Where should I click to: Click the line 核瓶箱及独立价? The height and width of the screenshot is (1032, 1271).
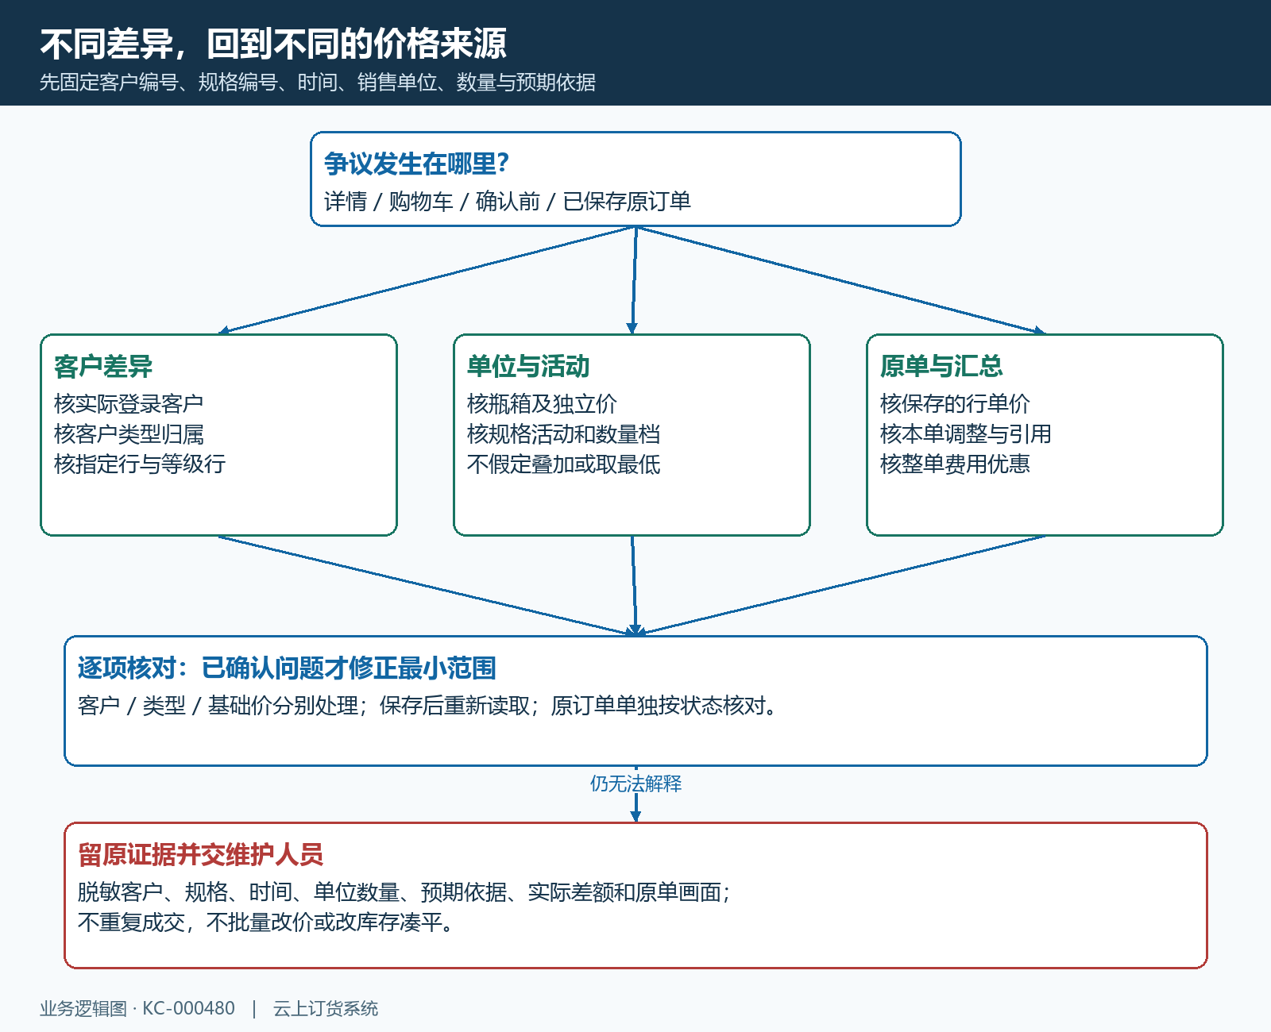(x=542, y=404)
